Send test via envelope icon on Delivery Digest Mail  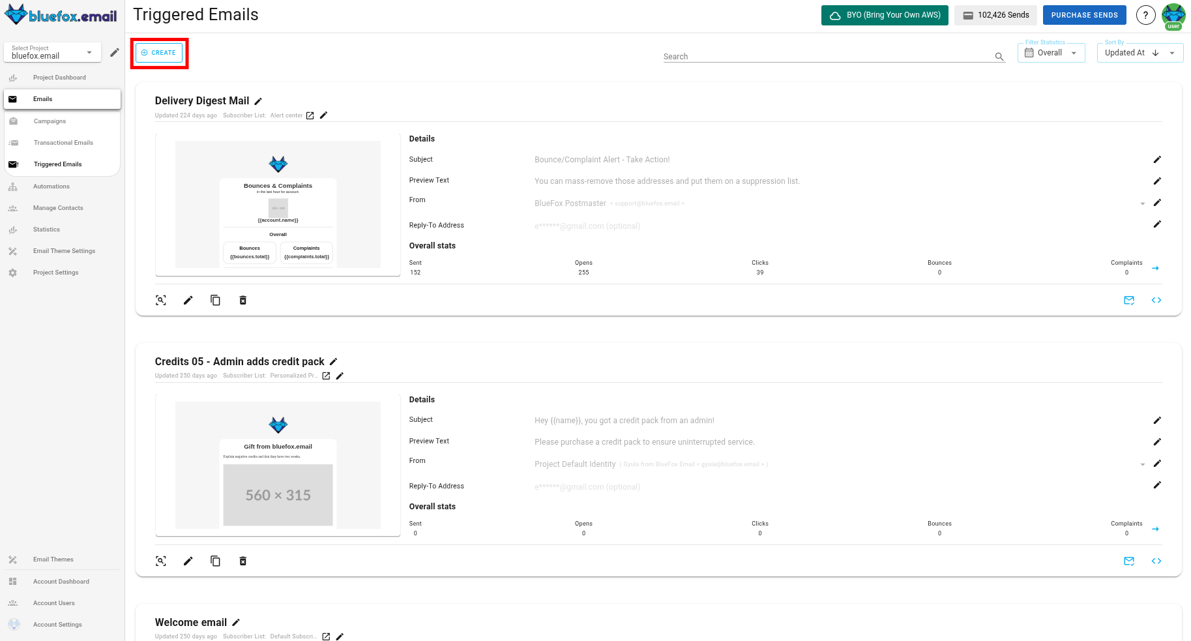1129,300
